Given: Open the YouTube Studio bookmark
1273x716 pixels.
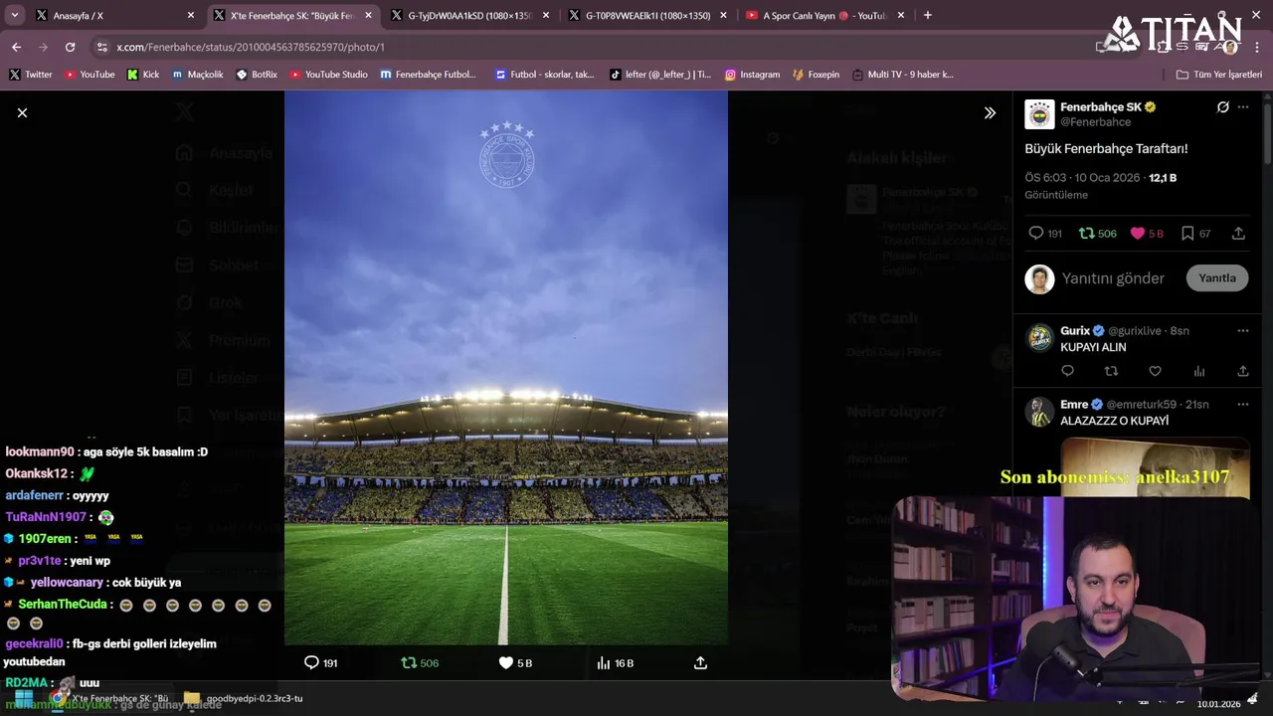Looking at the screenshot, I should (328, 75).
